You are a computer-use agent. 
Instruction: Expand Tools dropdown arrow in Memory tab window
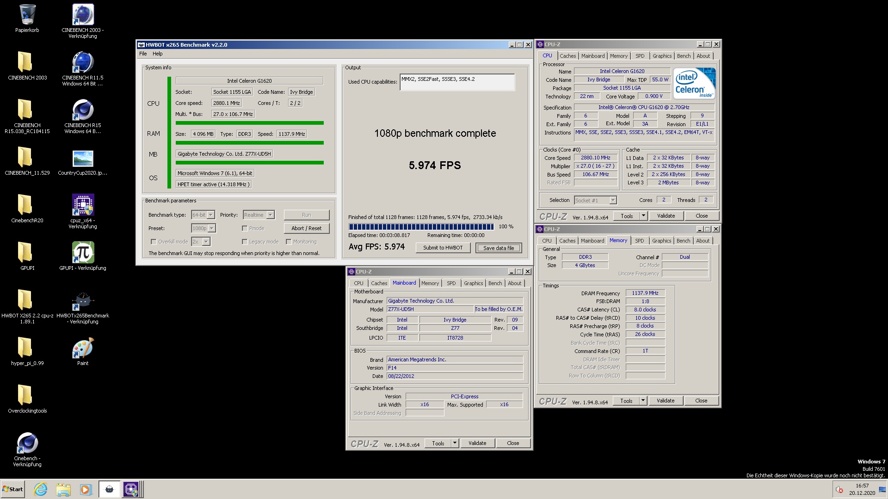(643, 401)
